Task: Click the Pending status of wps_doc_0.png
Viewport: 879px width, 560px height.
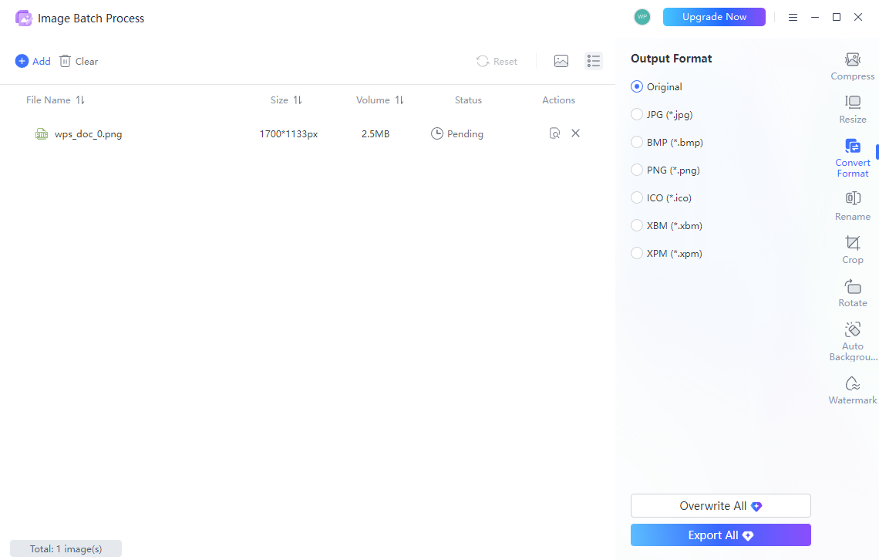Action: click(457, 133)
